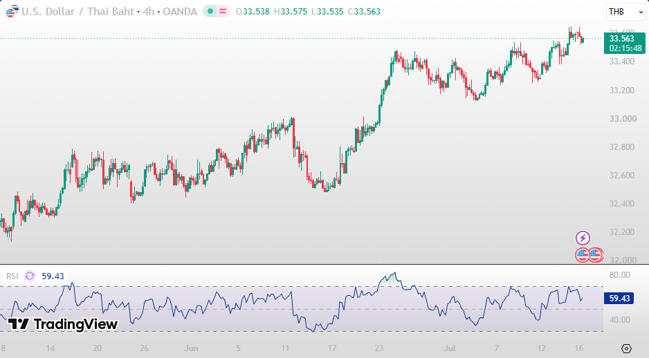Click the 4h interval label
This screenshot has height=358, width=649.
(149, 12)
